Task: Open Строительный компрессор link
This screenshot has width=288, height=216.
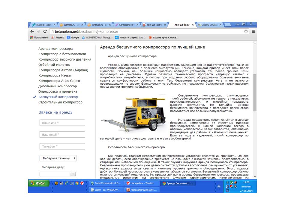Action: click(60, 102)
